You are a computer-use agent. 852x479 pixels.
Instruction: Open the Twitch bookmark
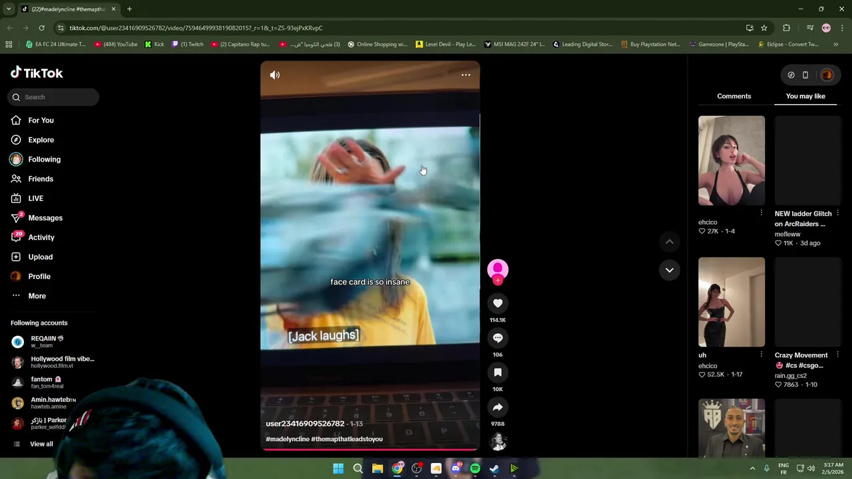[x=188, y=45]
